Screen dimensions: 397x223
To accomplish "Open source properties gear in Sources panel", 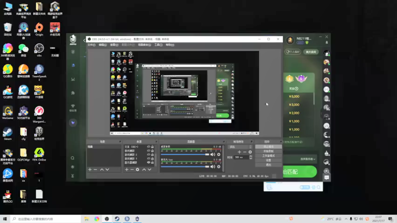I will coord(137,169).
